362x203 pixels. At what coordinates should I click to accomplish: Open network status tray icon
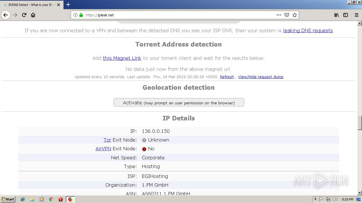pos(328,199)
